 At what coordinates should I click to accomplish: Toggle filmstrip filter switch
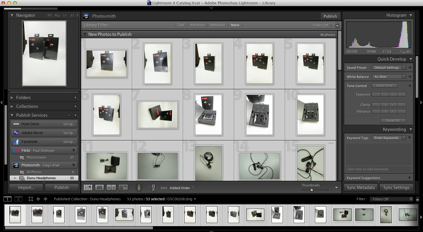(417, 199)
